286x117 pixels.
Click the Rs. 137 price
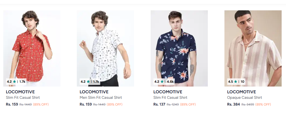tap(159, 104)
